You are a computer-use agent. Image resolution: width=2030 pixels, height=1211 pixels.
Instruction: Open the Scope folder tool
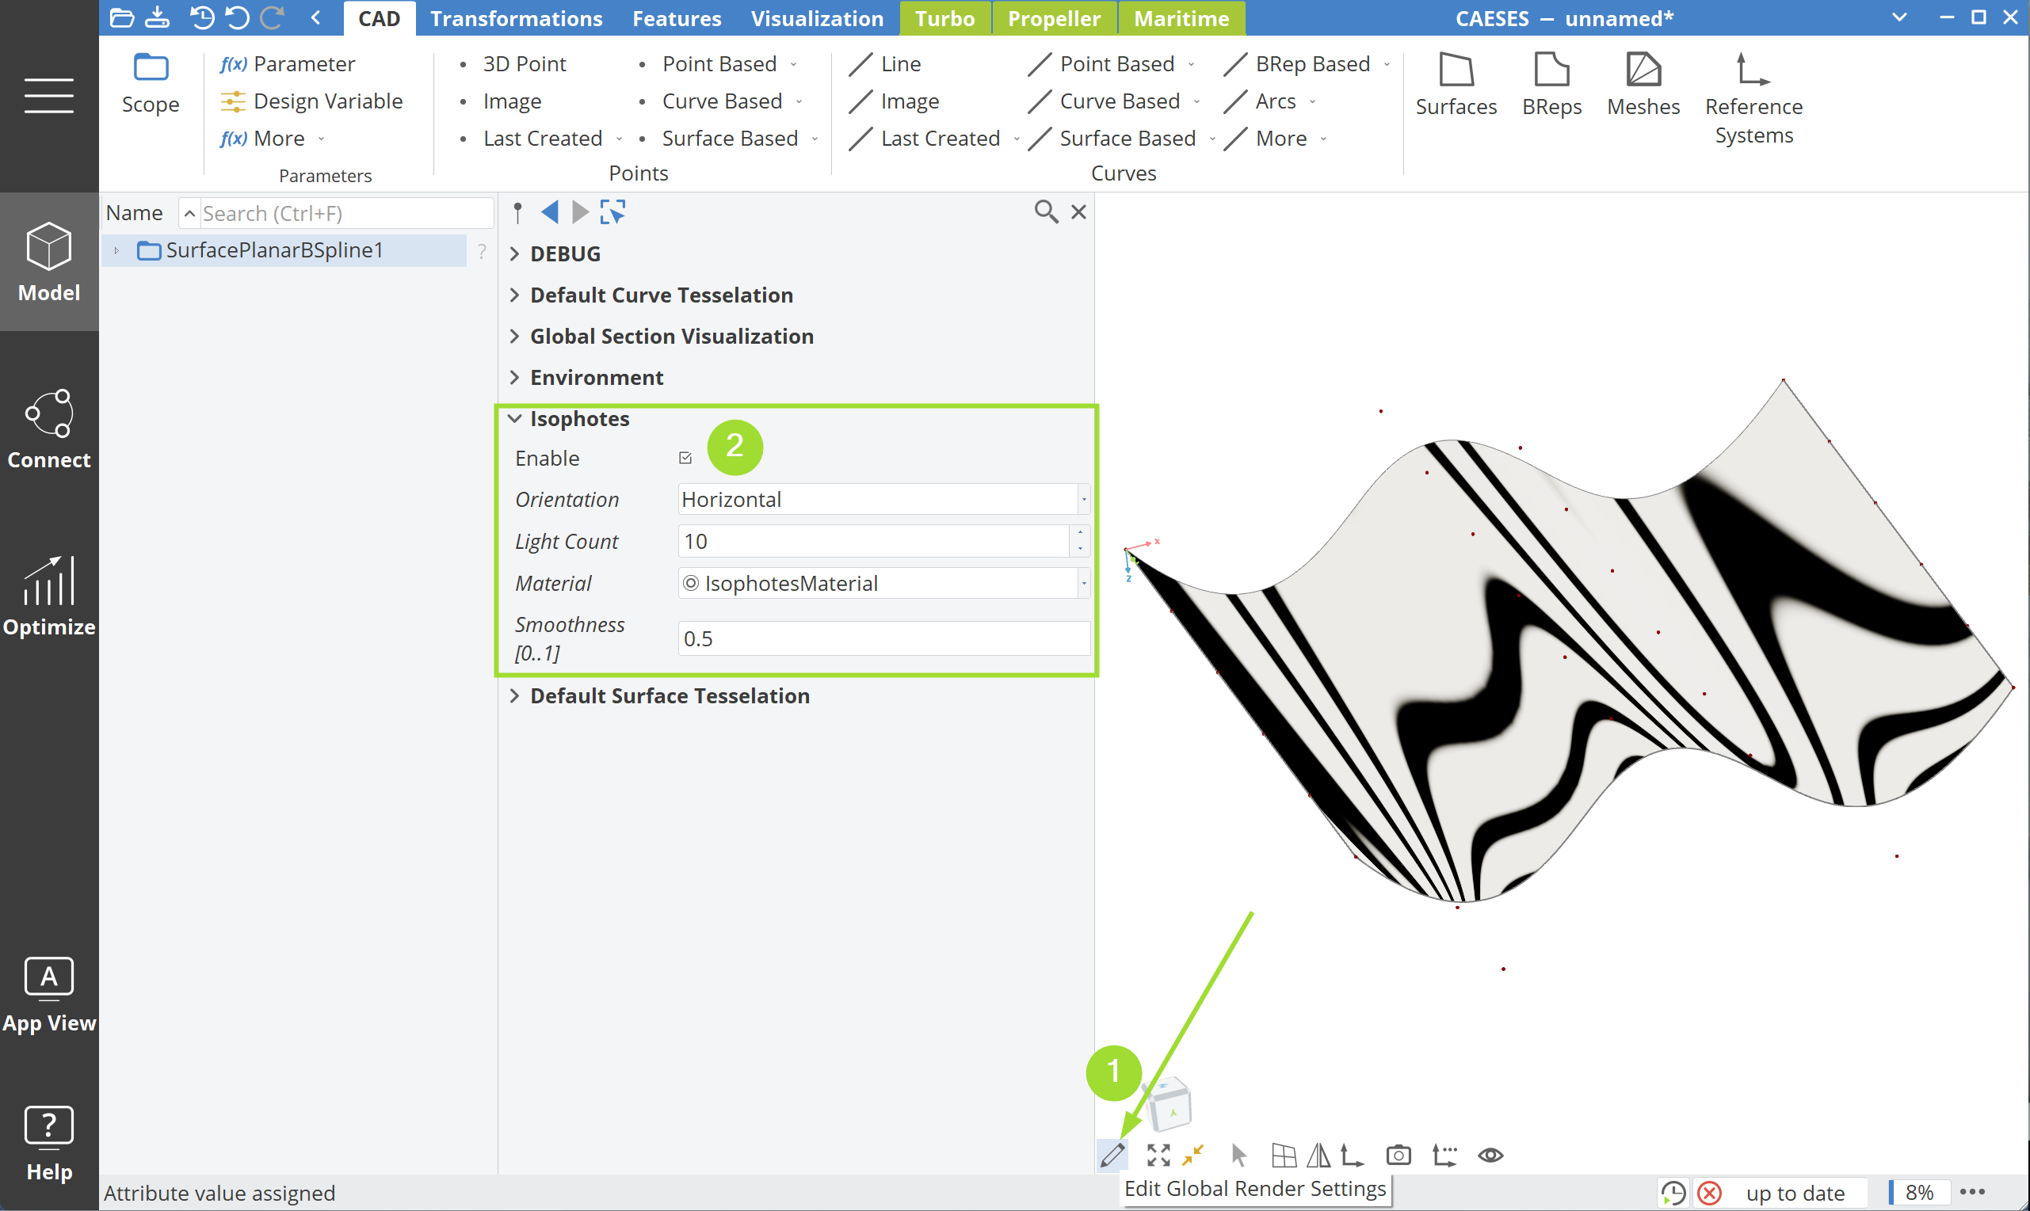pyautogui.click(x=151, y=84)
